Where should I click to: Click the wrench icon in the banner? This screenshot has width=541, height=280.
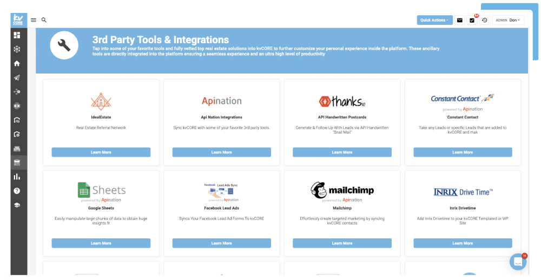[64, 45]
